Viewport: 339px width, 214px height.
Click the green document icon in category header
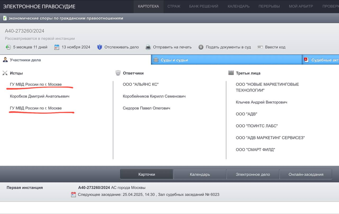[x=5, y=18]
